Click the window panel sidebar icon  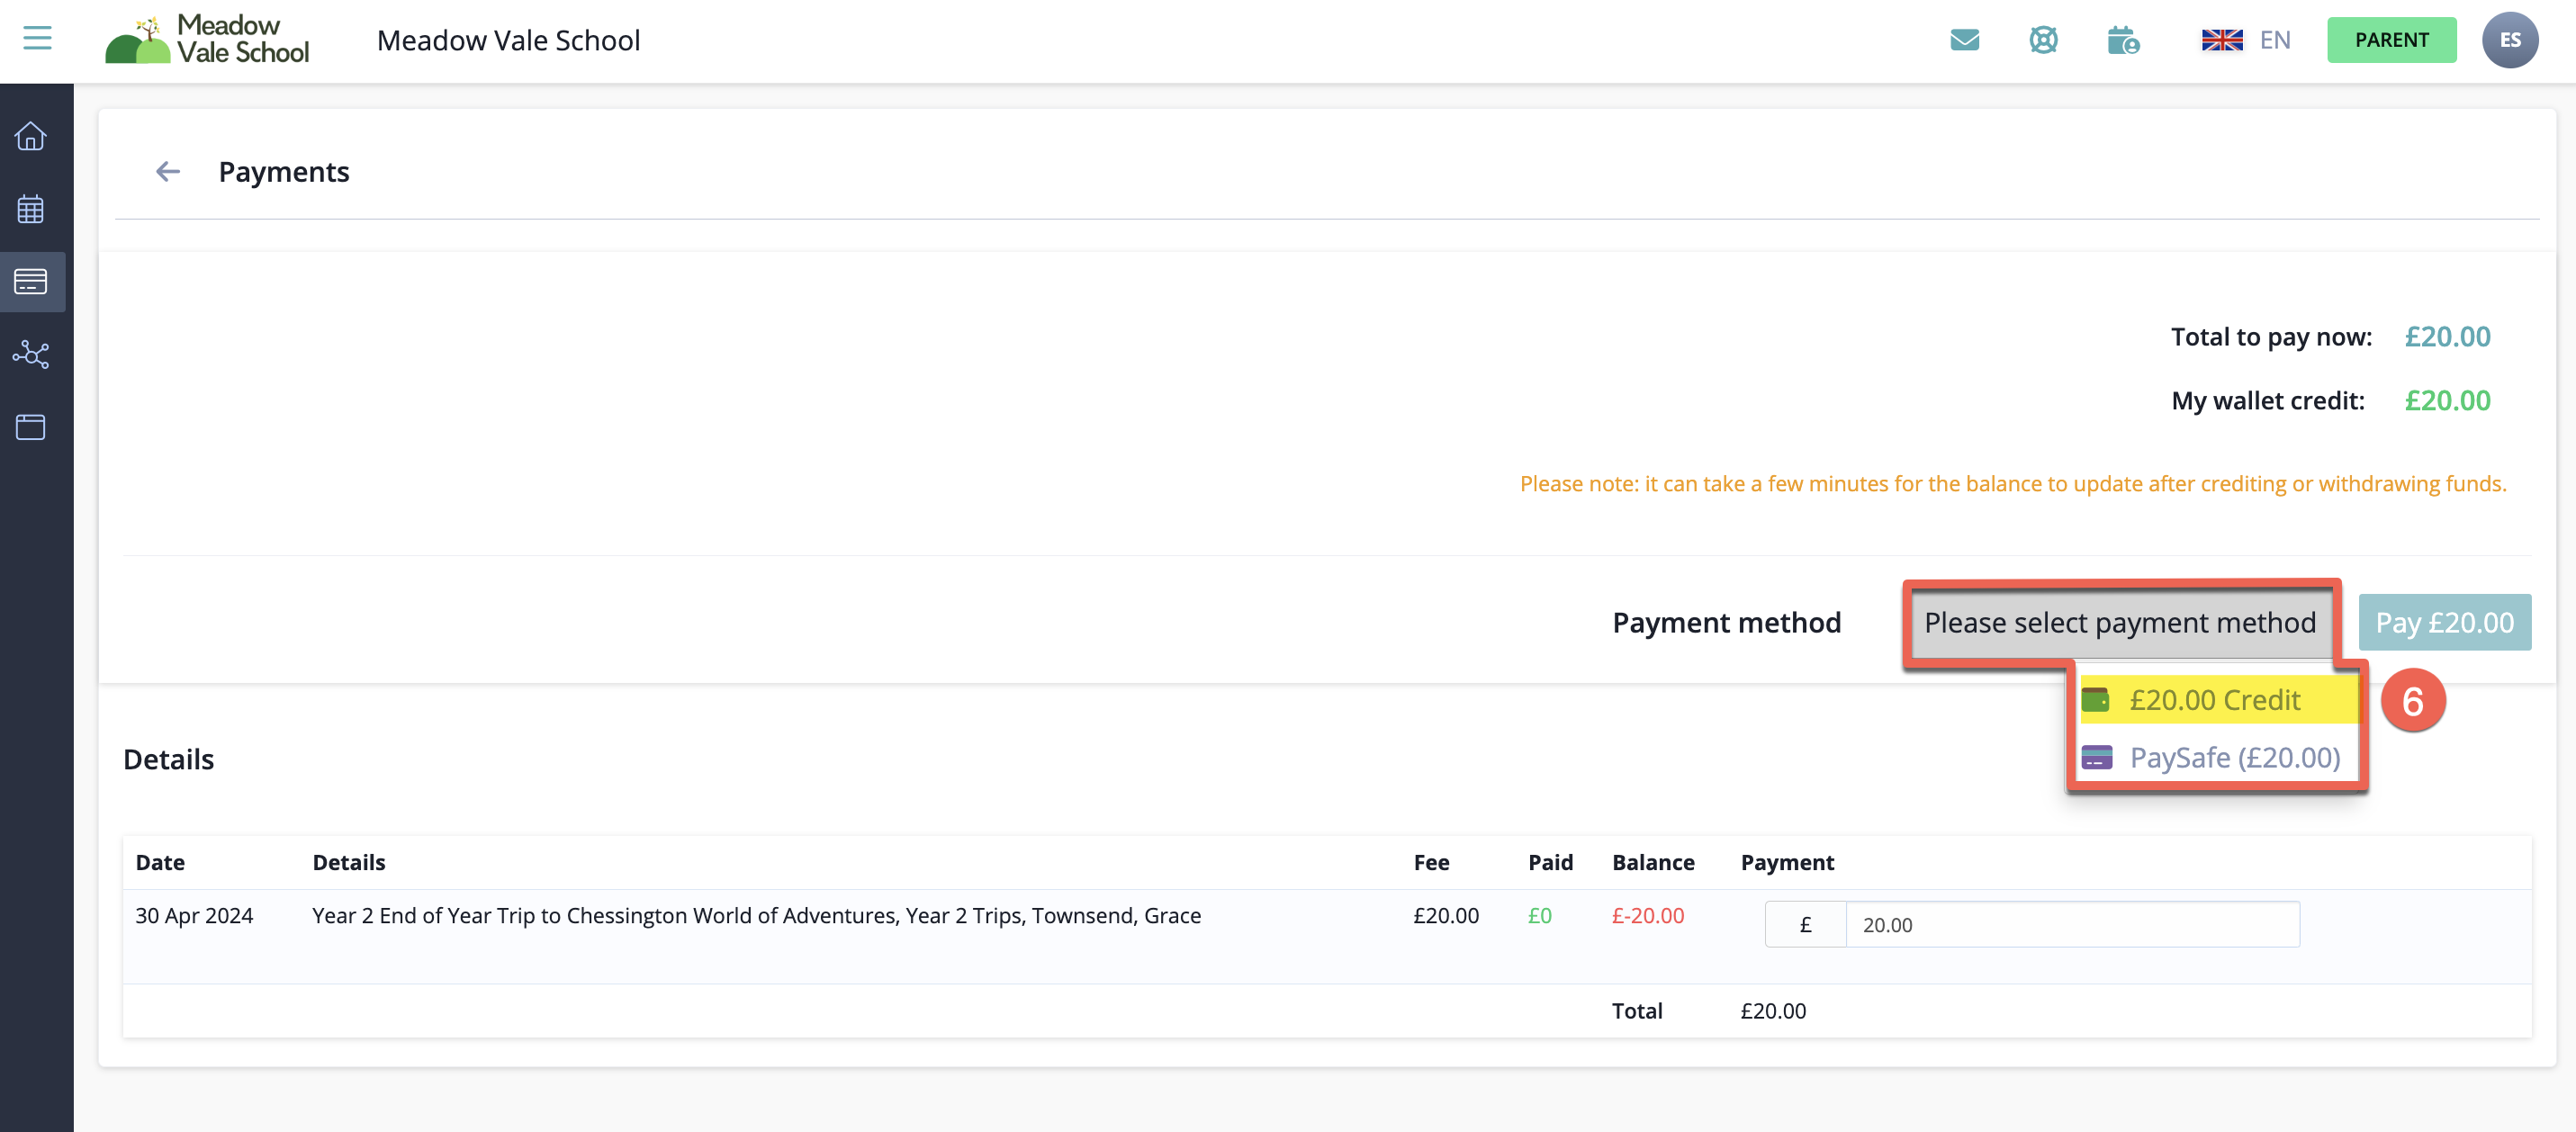[31, 427]
